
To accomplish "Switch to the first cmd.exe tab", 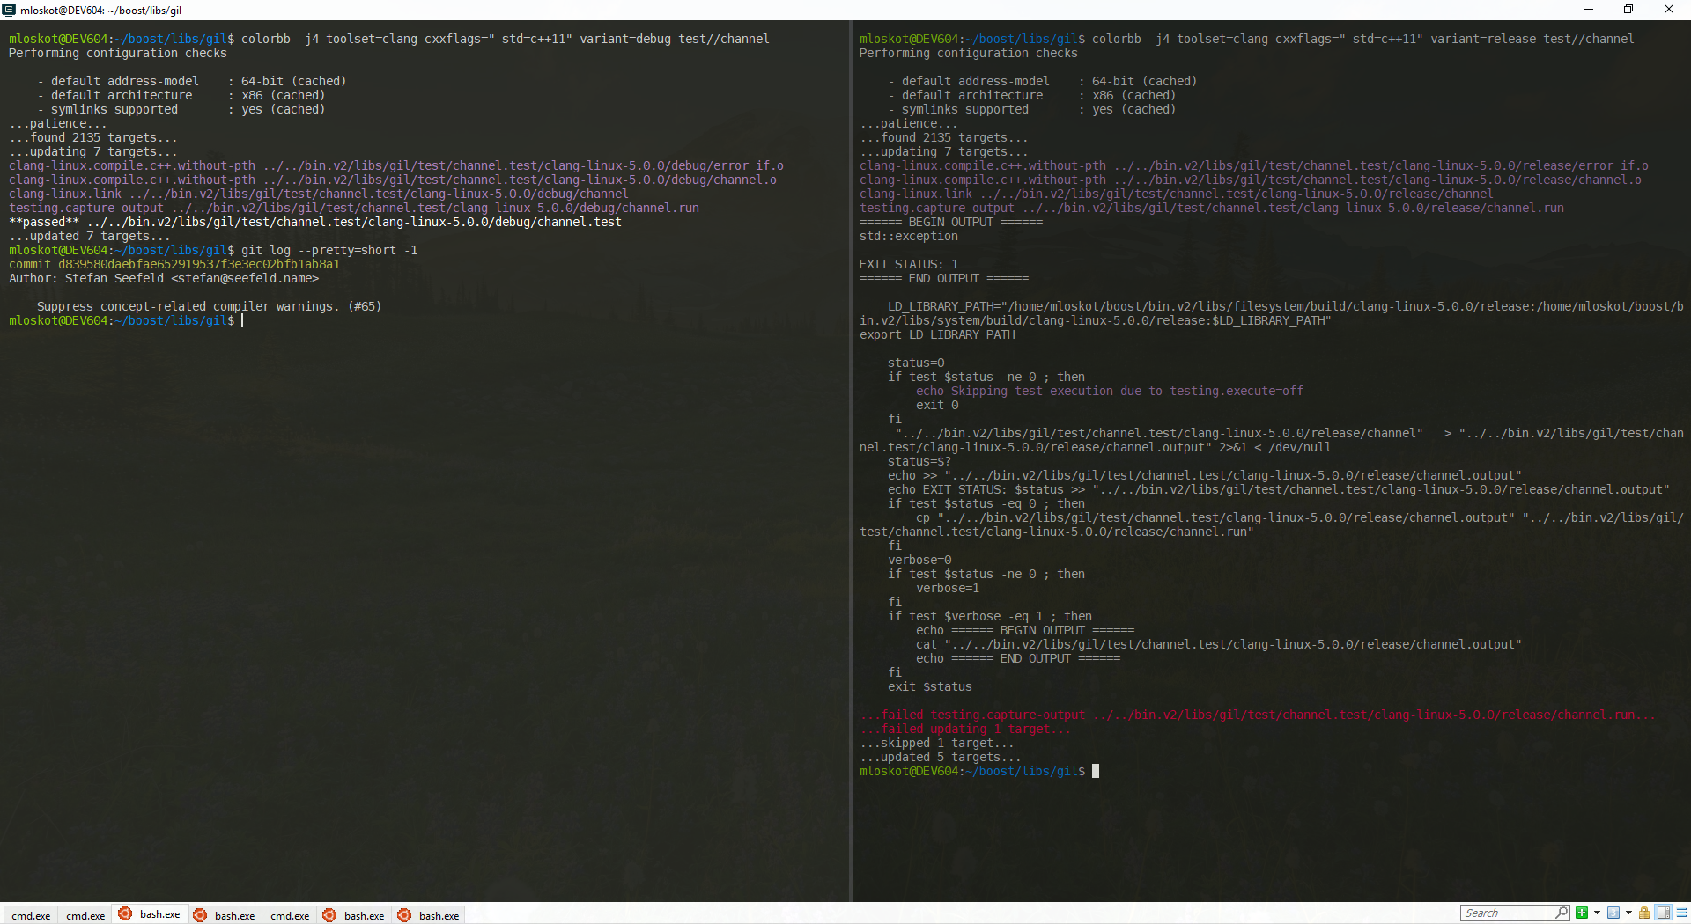I will pyautogui.click(x=31, y=915).
